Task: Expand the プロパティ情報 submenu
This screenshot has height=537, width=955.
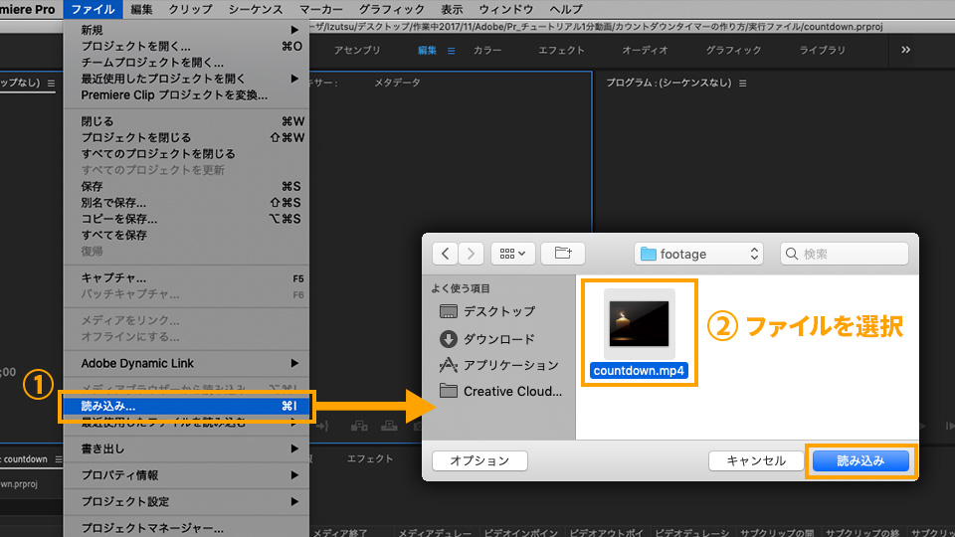Action: (x=186, y=475)
